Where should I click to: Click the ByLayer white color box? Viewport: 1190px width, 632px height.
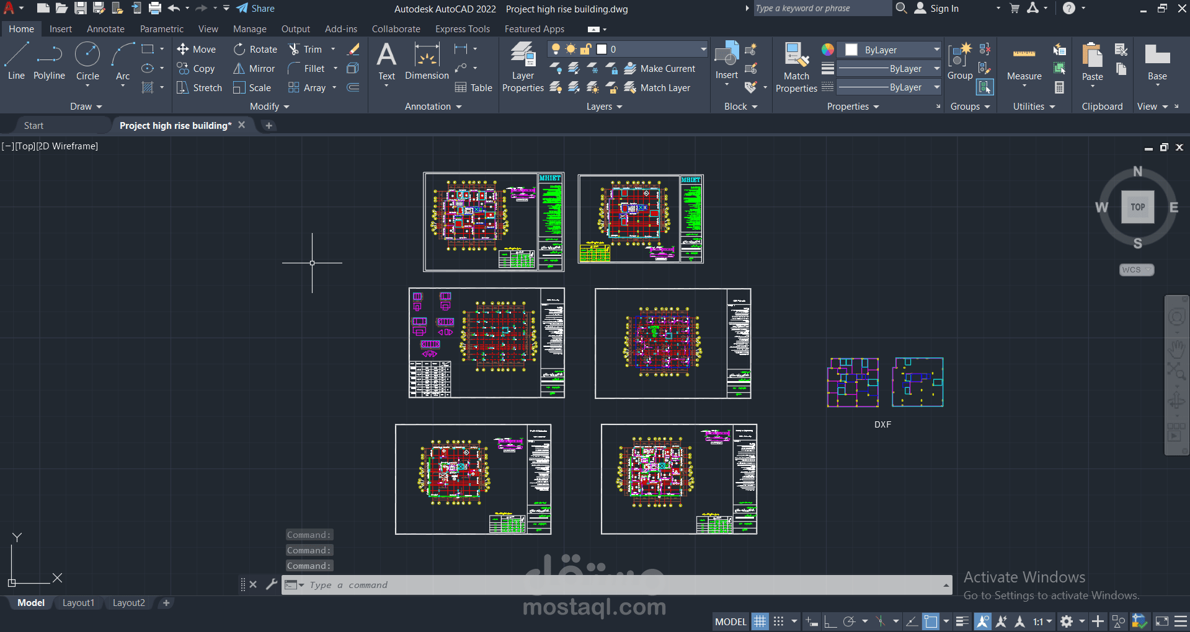(851, 50)
